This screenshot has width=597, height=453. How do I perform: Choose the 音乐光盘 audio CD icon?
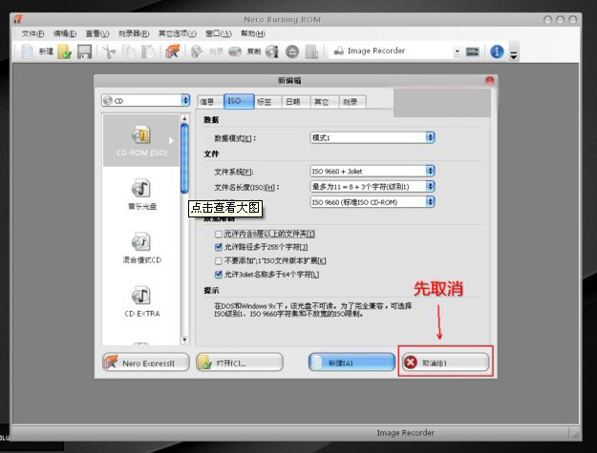point(141,194)
